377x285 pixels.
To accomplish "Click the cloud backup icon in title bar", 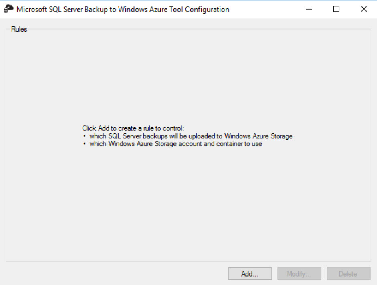I will [8, 9].
